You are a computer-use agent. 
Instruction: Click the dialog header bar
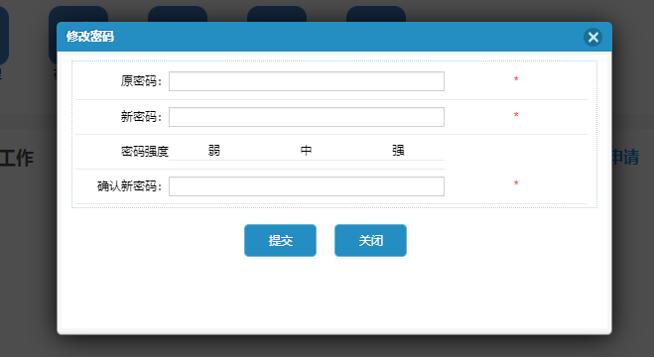point(334,37)
